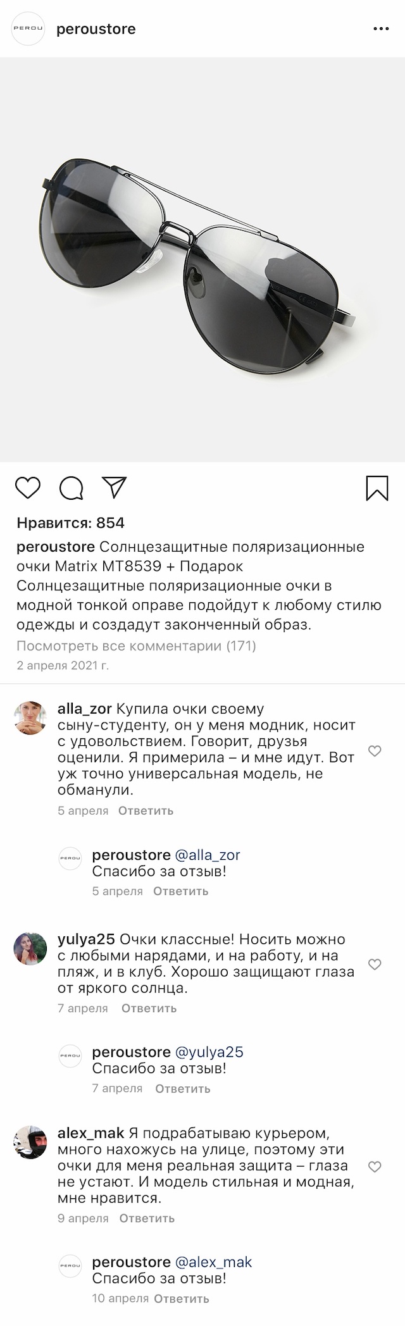This screenshot has height=1326, width=405.
Task: Like alla_zor's comment
Action: [375, 751]
